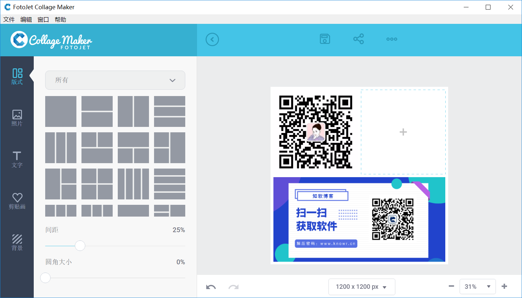
Task: Click the save floppy disk icon
Action: (325, 39)
